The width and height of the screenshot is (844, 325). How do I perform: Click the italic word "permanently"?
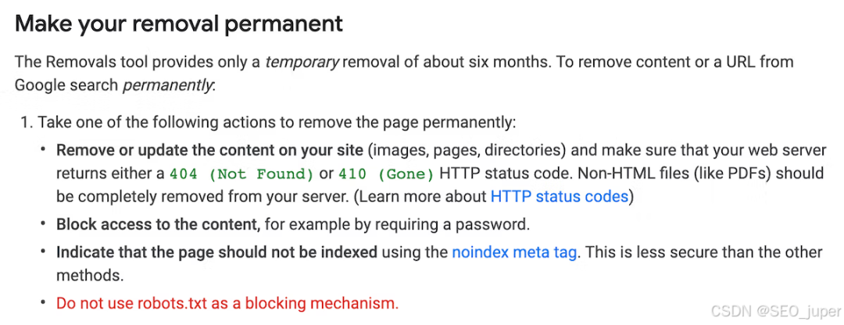[168, 85]
